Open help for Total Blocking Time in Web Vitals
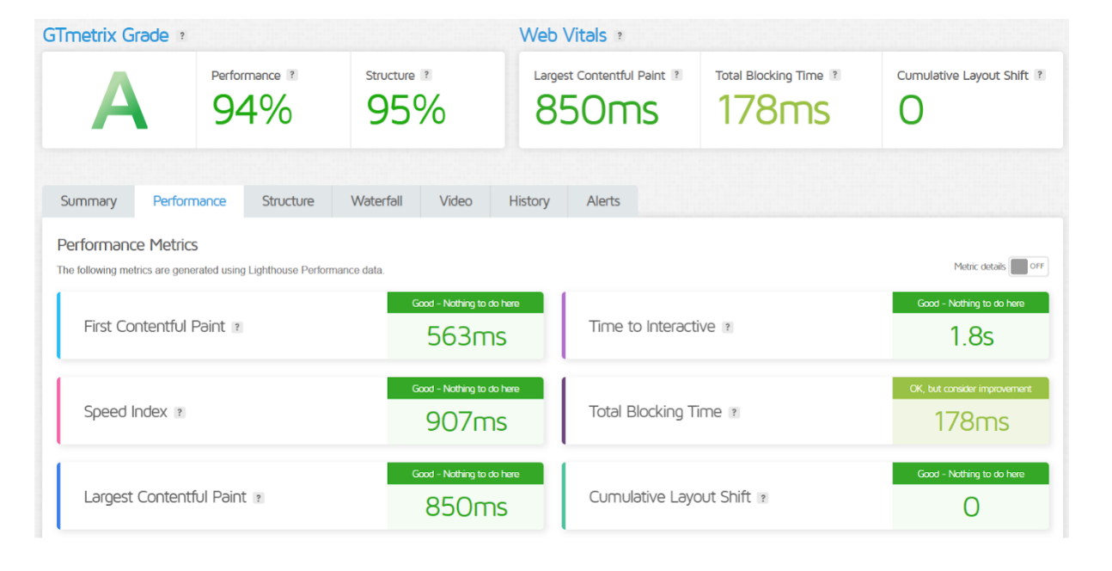1112x571 pixels. (x=835, y=76)
